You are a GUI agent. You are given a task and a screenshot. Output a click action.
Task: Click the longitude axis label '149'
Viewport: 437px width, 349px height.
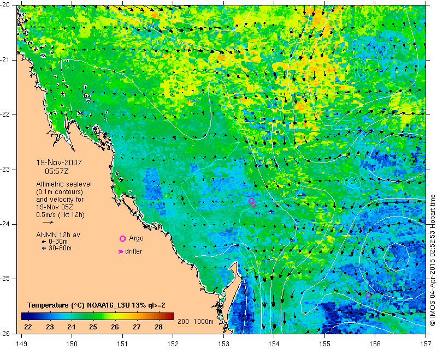[x=21, y=344]
